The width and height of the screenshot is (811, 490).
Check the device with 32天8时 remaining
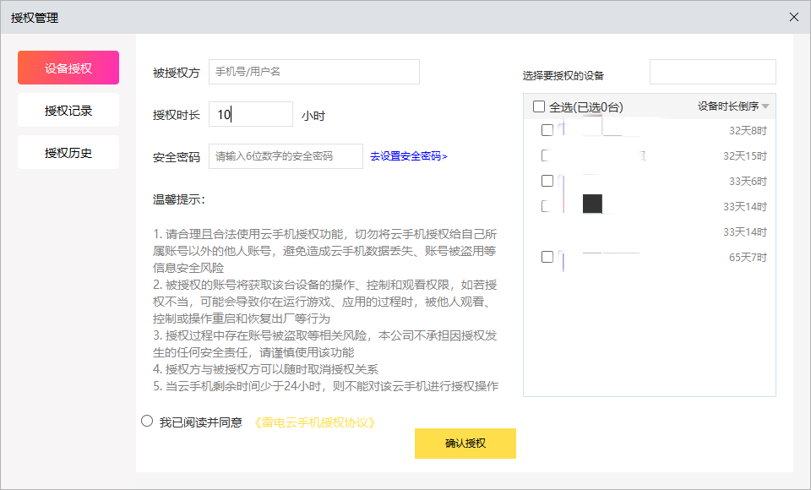click(x=547, y=130)
